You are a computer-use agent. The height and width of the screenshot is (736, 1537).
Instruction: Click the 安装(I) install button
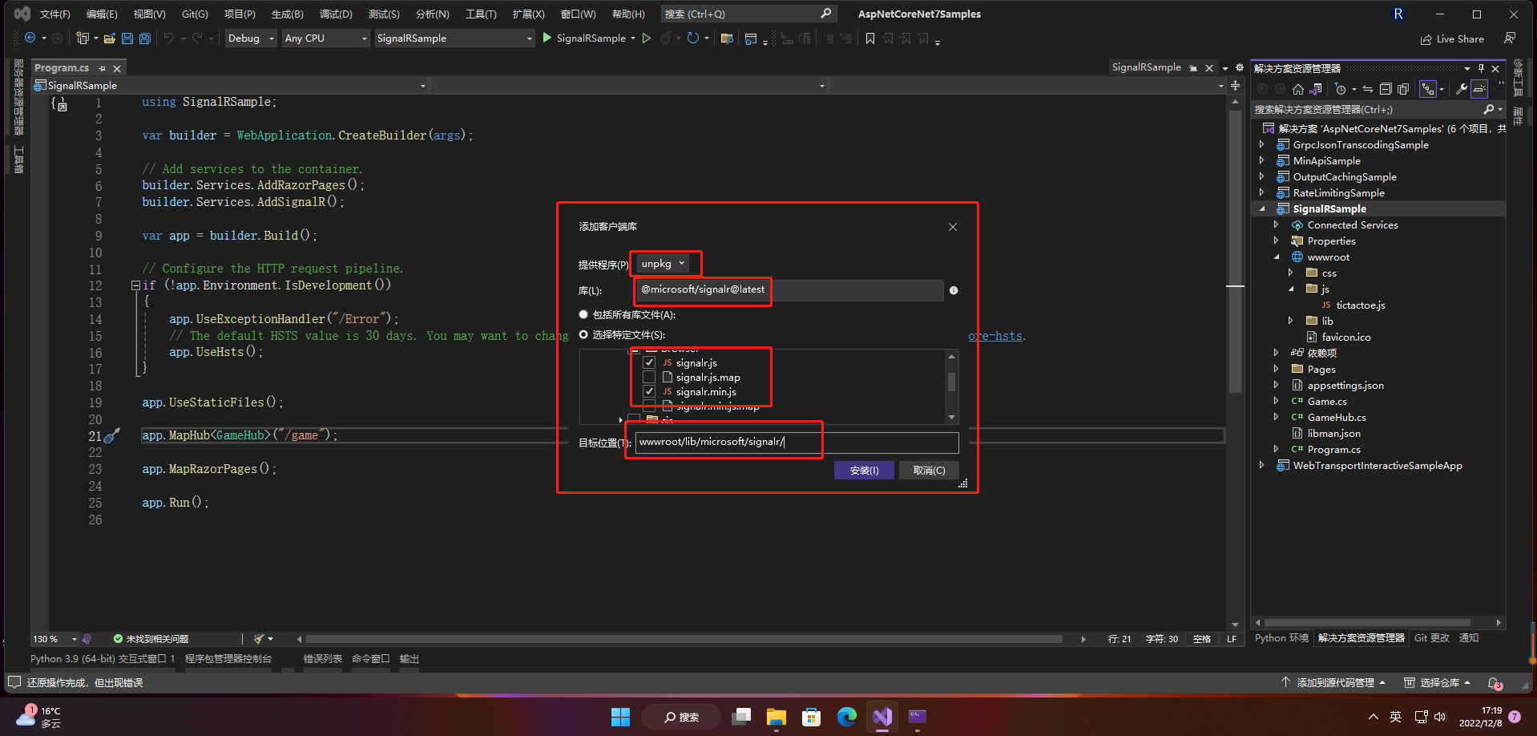click(x=864, y=471)
